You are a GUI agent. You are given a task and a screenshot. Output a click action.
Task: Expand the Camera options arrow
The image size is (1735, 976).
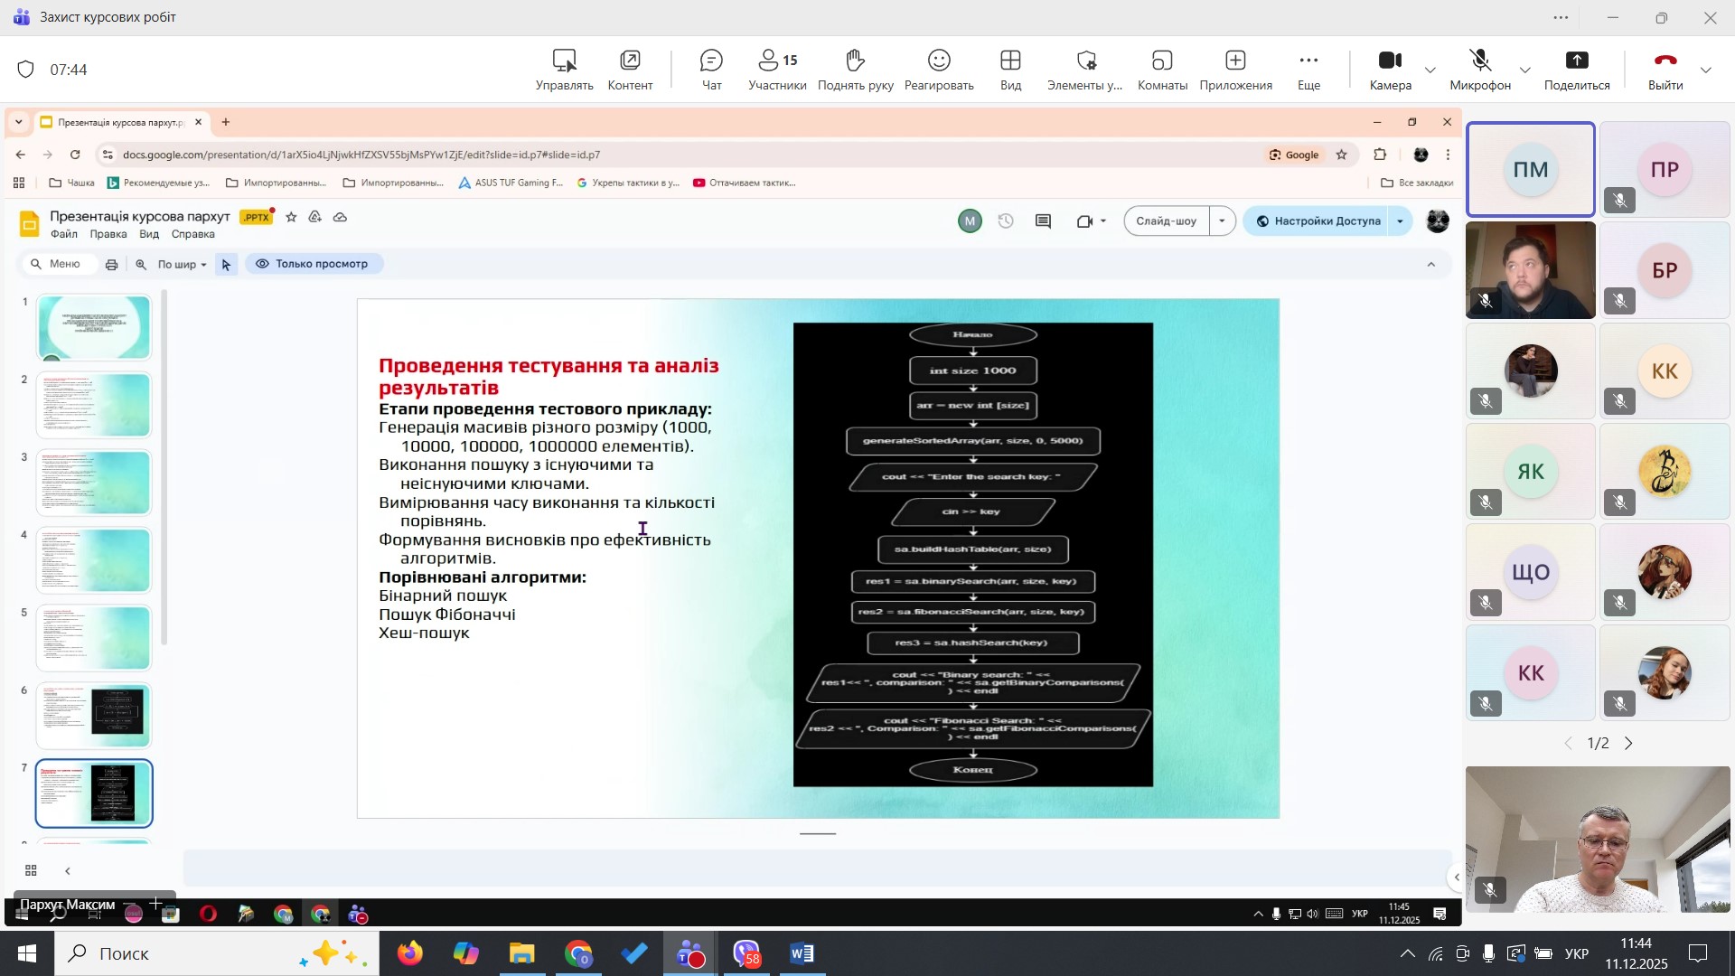(1430, 70)
